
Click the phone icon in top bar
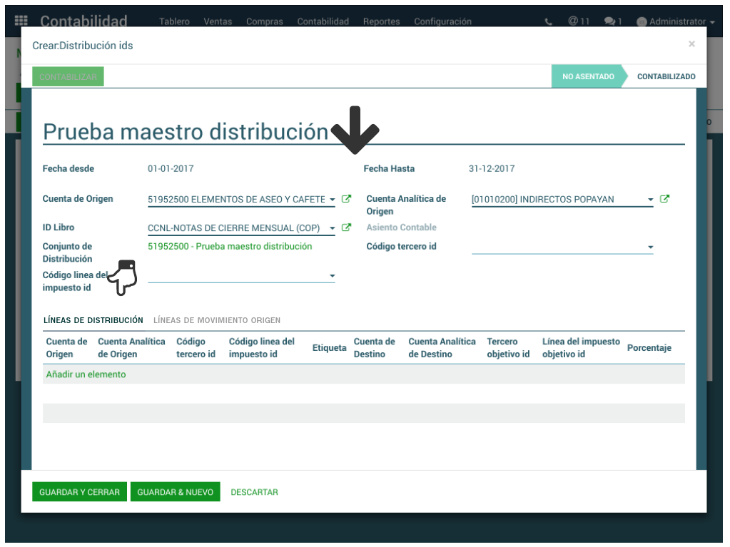coord(548,21)
